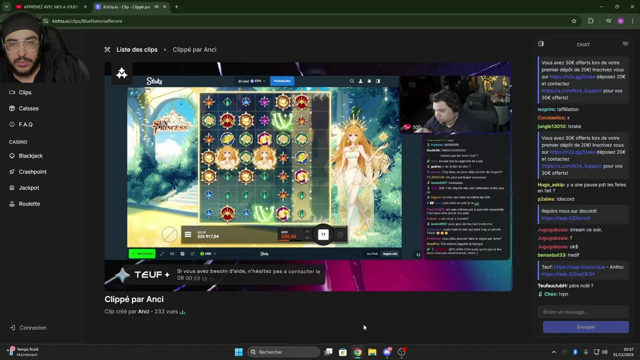
Task: Click the address bar URL kishta.io/clips
Action: point(87,21)
